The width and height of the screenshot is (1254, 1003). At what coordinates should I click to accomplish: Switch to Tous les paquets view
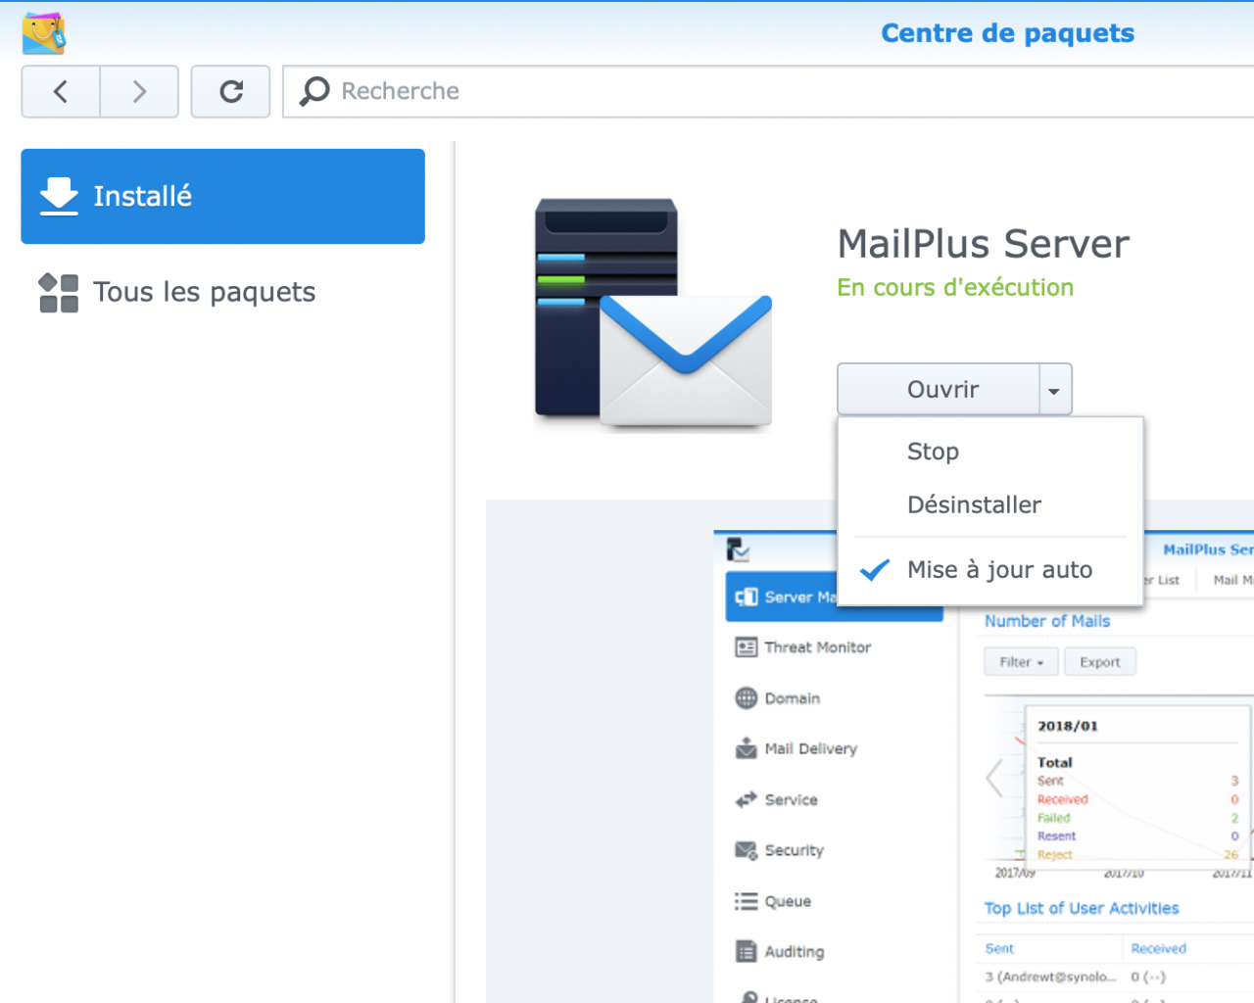tap(204, 291)
